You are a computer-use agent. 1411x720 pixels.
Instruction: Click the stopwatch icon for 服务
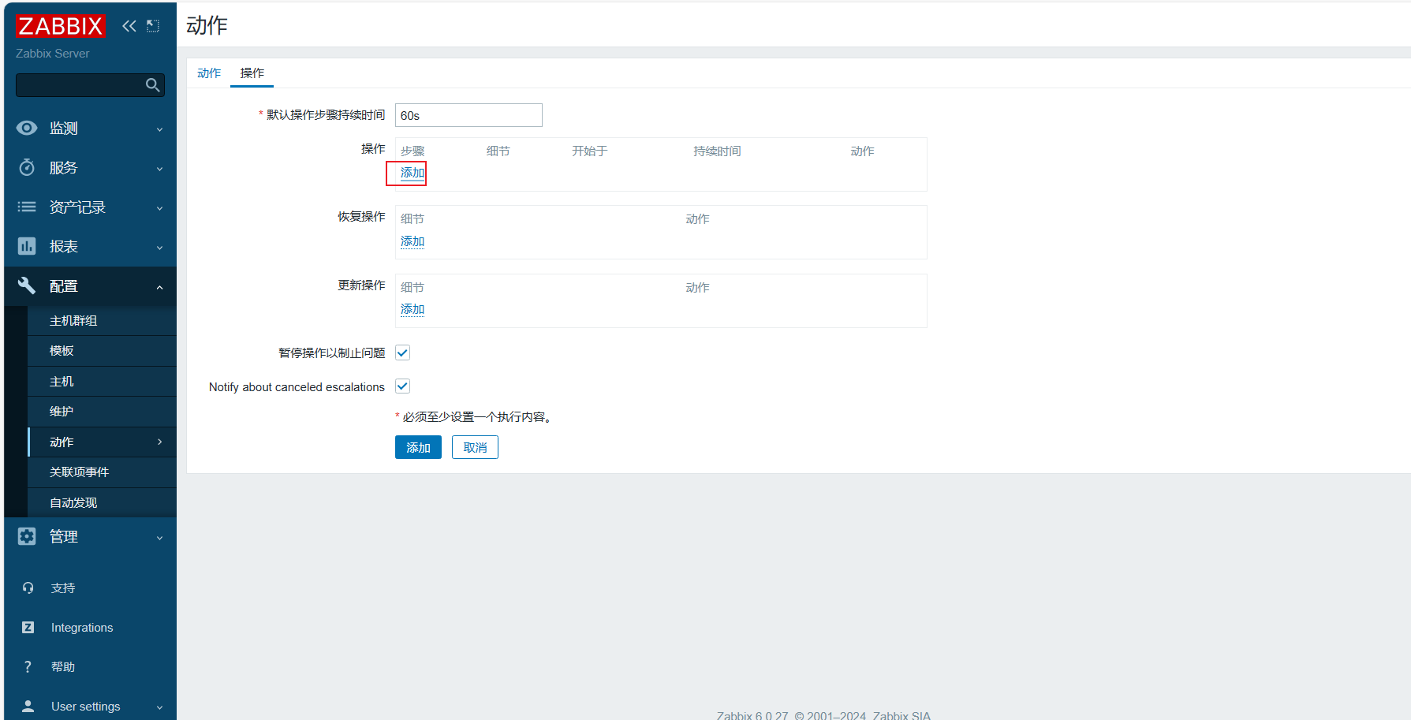[27, 167]
